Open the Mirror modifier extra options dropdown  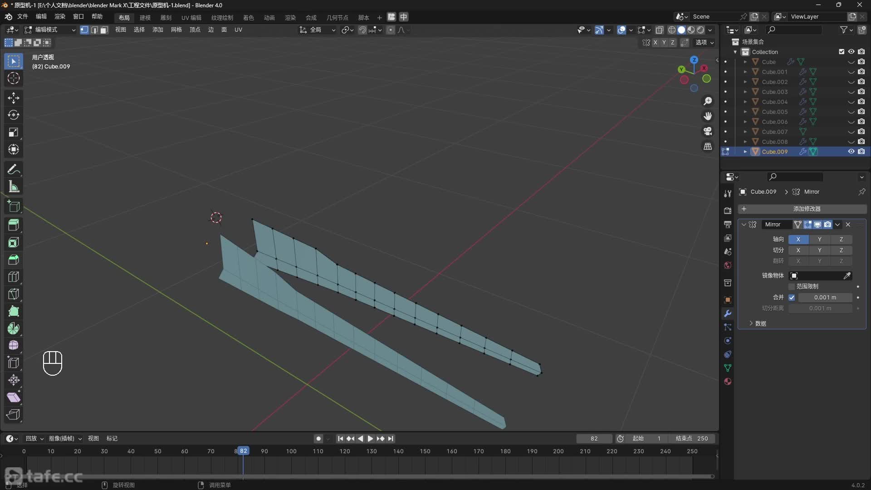837,225
